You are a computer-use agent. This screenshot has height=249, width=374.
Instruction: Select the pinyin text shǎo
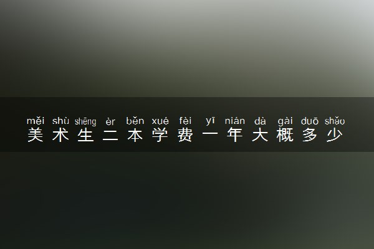coord(335,121)
